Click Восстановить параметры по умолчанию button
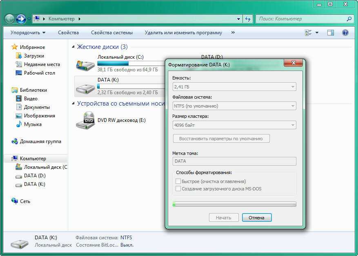The height and width of the screenshot is (256, 358). click(x=221, y=139)
